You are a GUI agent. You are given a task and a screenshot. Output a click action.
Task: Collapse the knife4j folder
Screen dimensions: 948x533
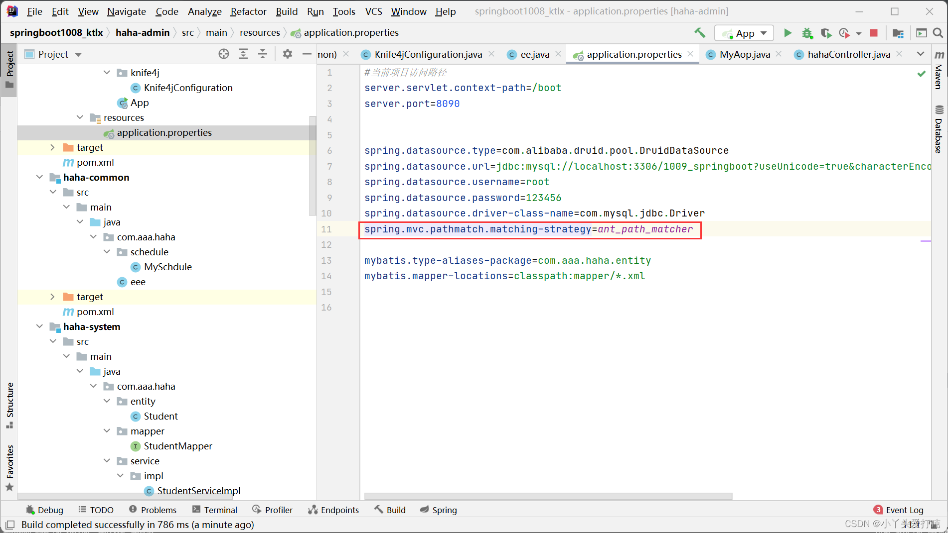107,73
